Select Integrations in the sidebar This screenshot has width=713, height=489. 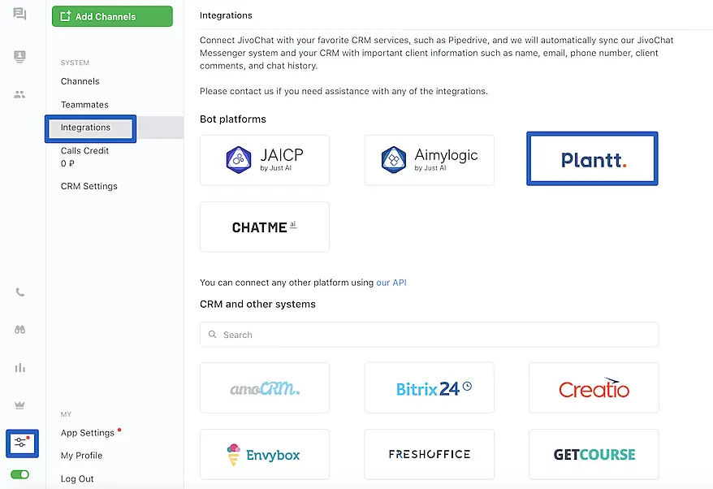[85, 128]
